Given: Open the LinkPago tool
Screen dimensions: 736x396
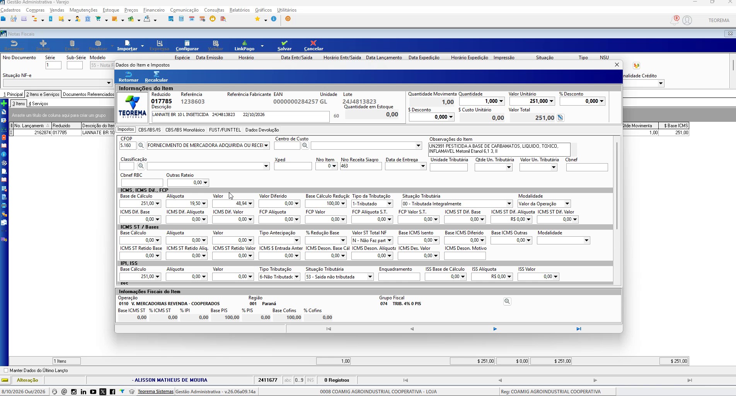Looking at the screenshot, I should pos(244,45).
